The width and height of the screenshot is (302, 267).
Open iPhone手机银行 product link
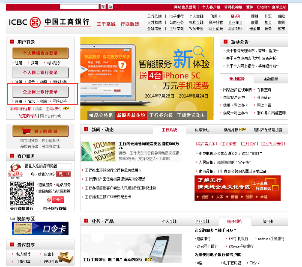click(x=241, y=246)
